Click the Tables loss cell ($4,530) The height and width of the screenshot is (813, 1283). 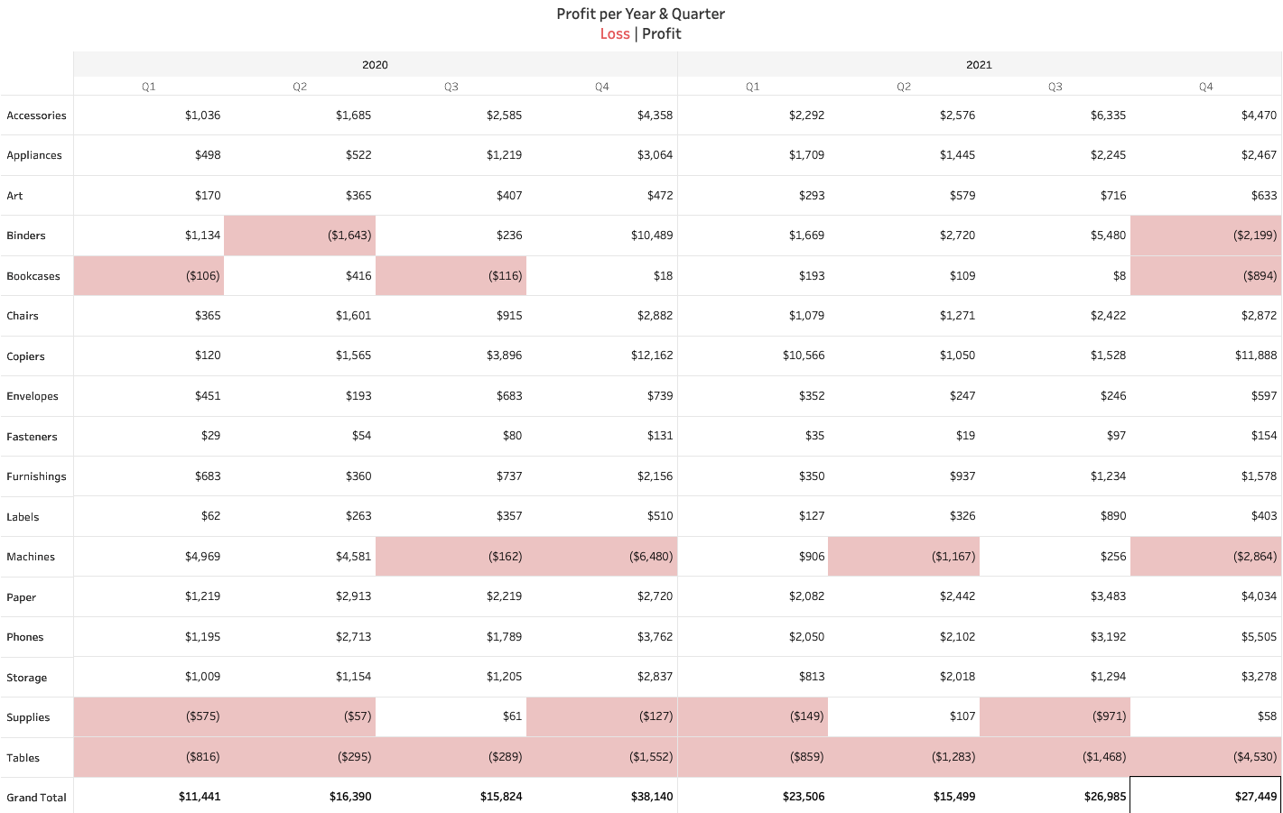click(1254, 757)
